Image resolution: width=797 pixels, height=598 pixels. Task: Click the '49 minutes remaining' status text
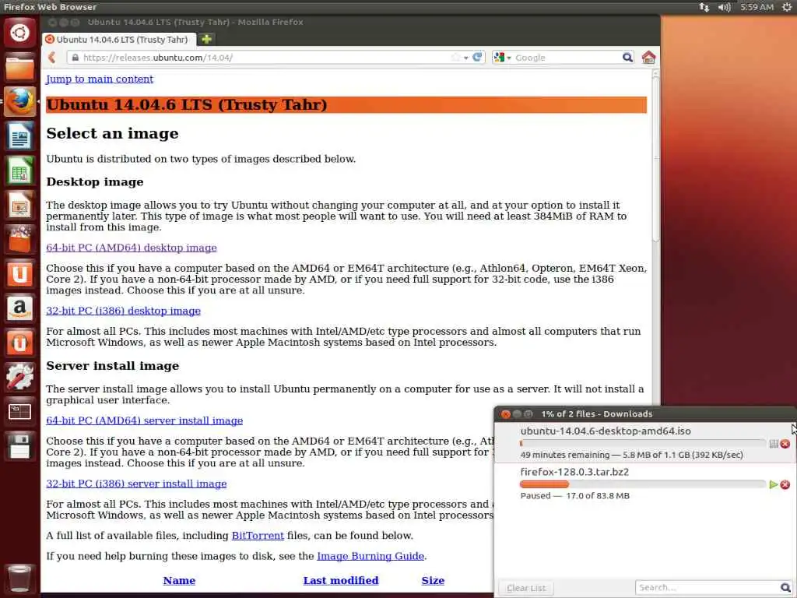[565, 455]
